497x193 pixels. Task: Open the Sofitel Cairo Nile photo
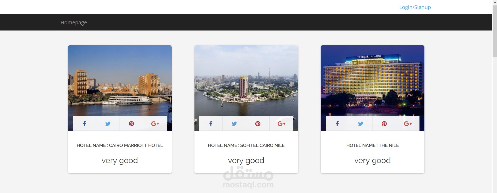pyautogui.click(x=246, y=81)
